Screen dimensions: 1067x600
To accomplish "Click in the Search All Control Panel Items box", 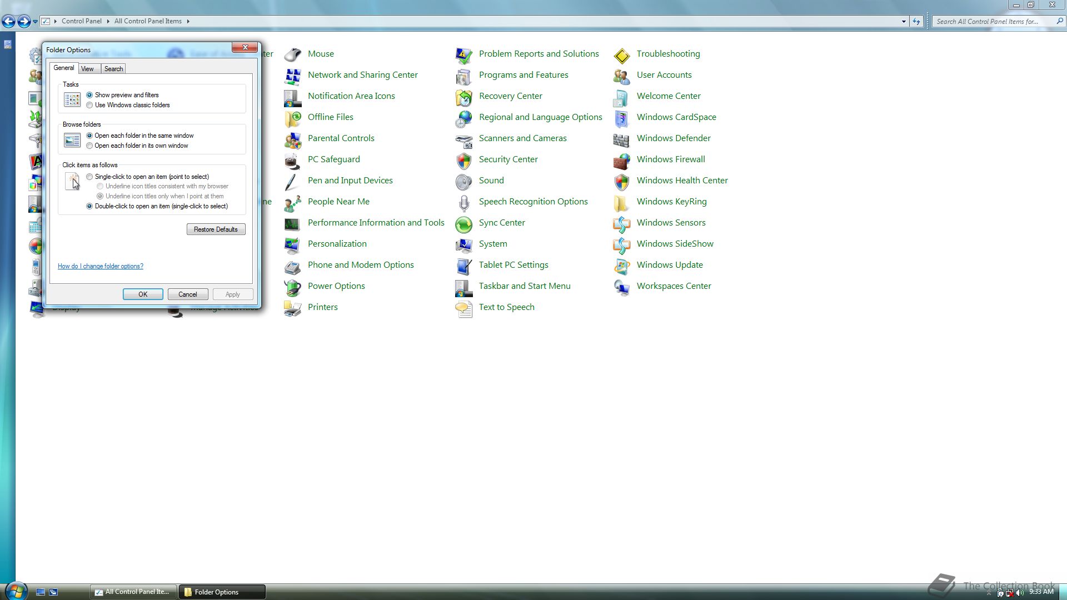I will click(x=994, y=22).
